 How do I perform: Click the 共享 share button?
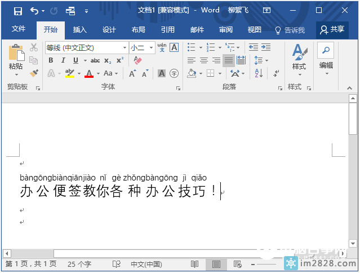[x=332, y=30]
